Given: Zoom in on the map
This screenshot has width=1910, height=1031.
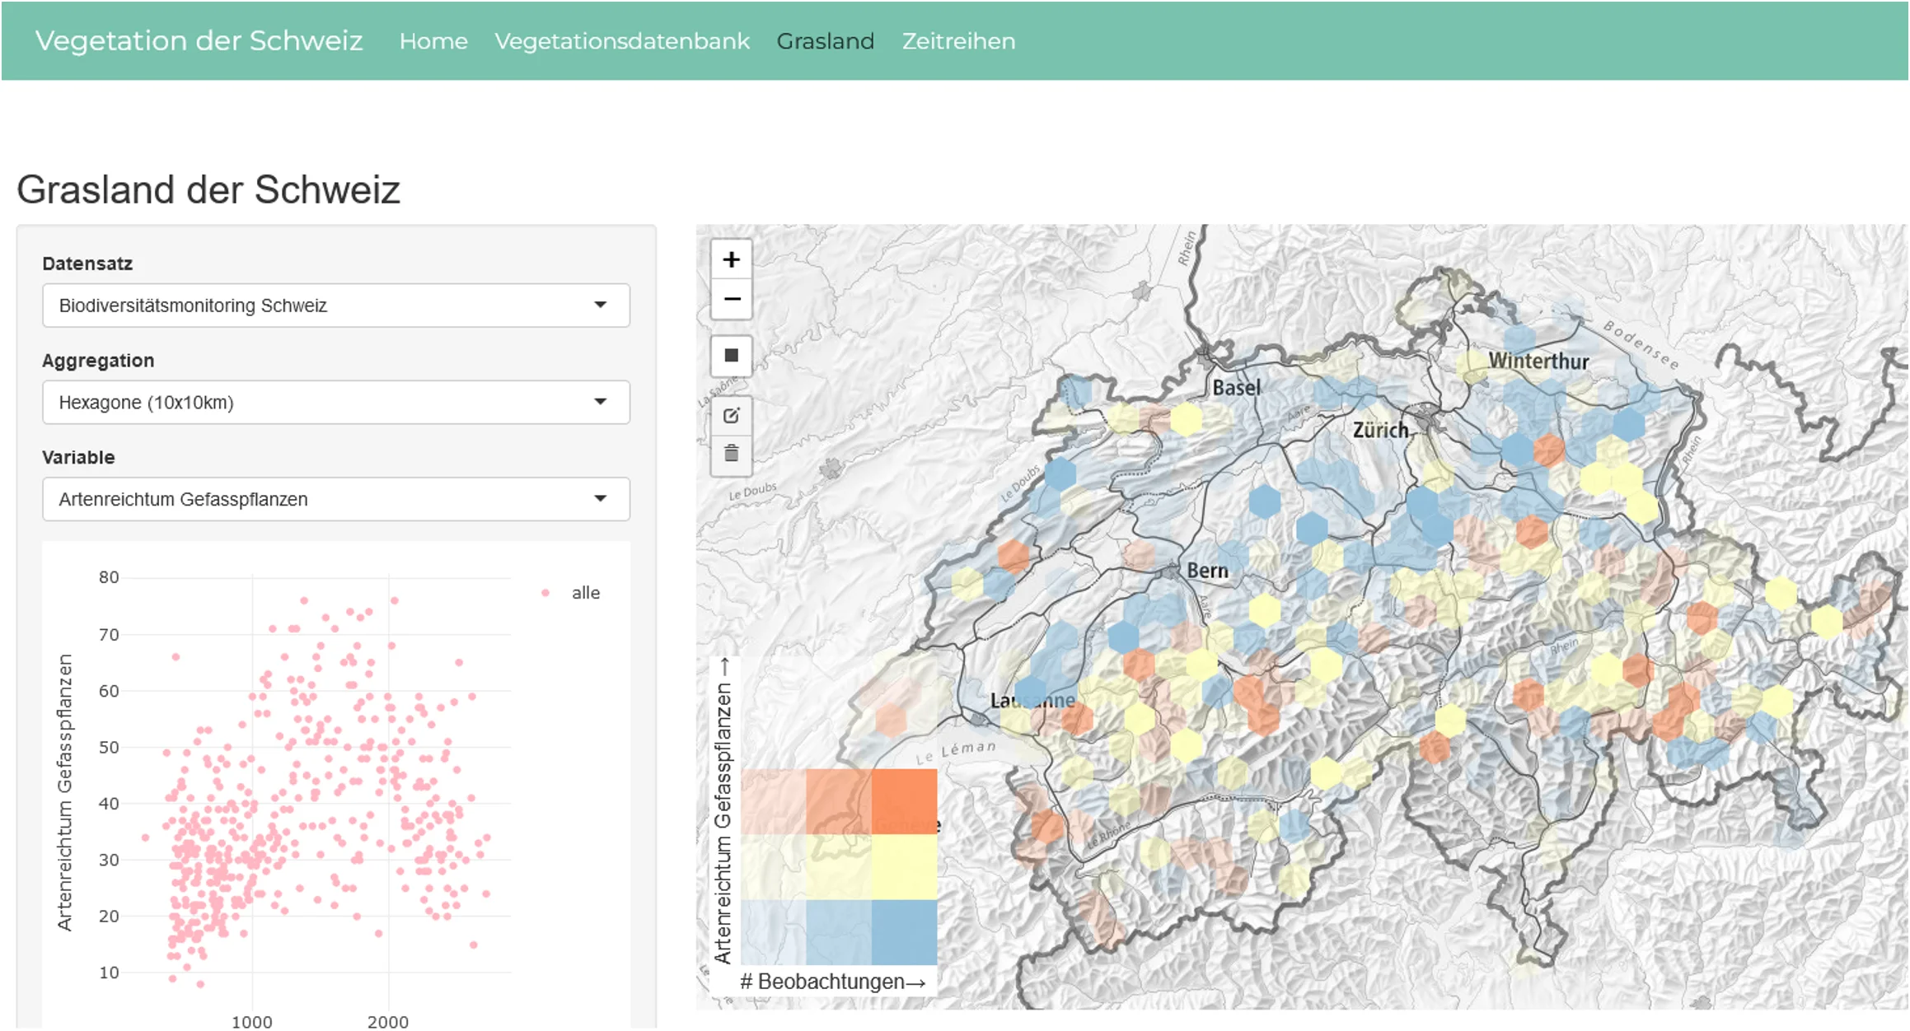Looking at the screenshot, I should (x=731, y=260).
